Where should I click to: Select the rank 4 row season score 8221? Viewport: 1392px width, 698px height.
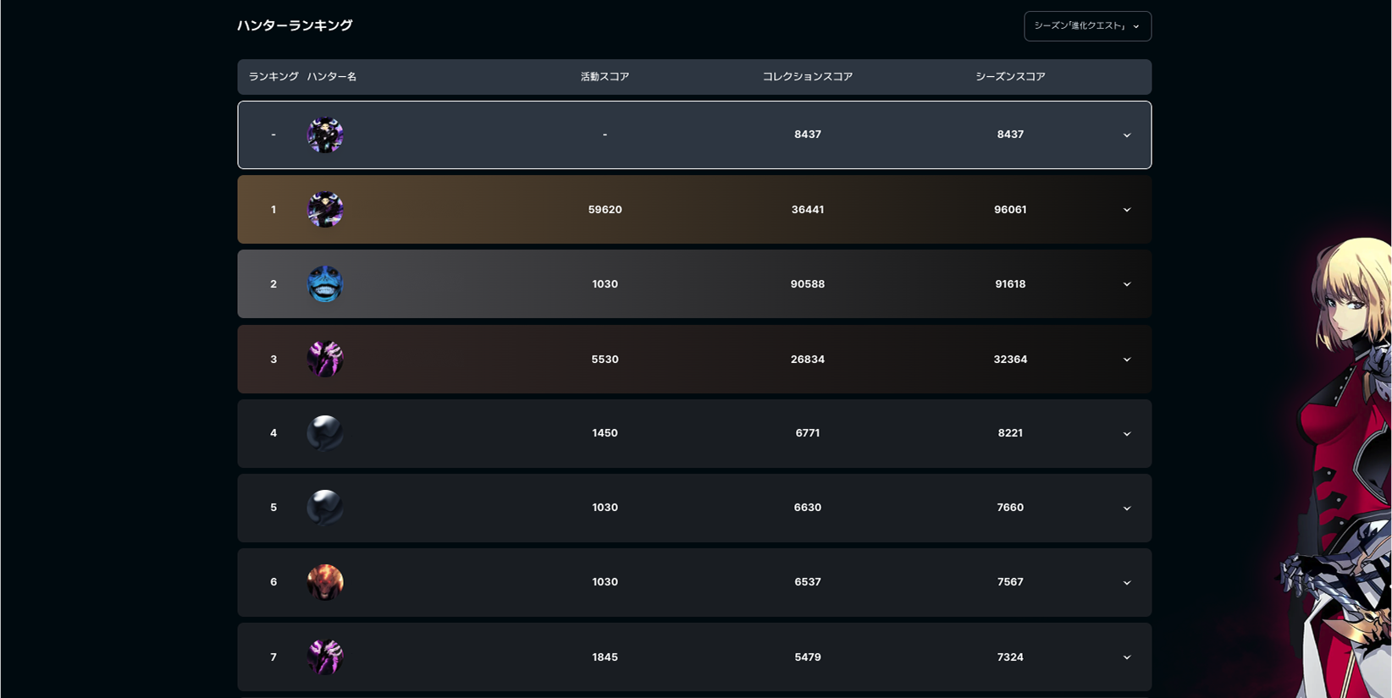[x=1010, y=433]
